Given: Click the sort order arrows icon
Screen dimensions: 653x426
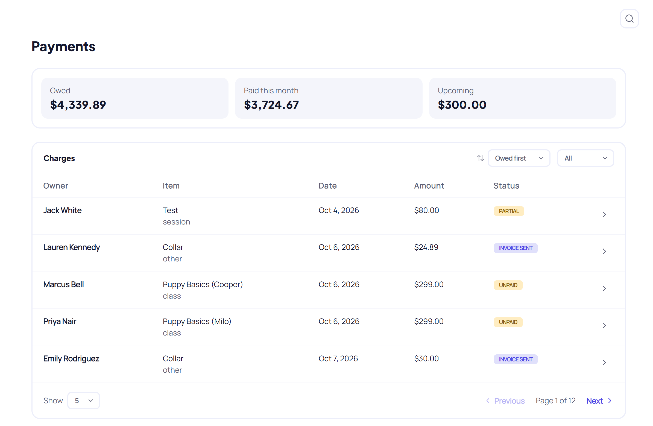Looking at the screenshot, I should [480, 158].
